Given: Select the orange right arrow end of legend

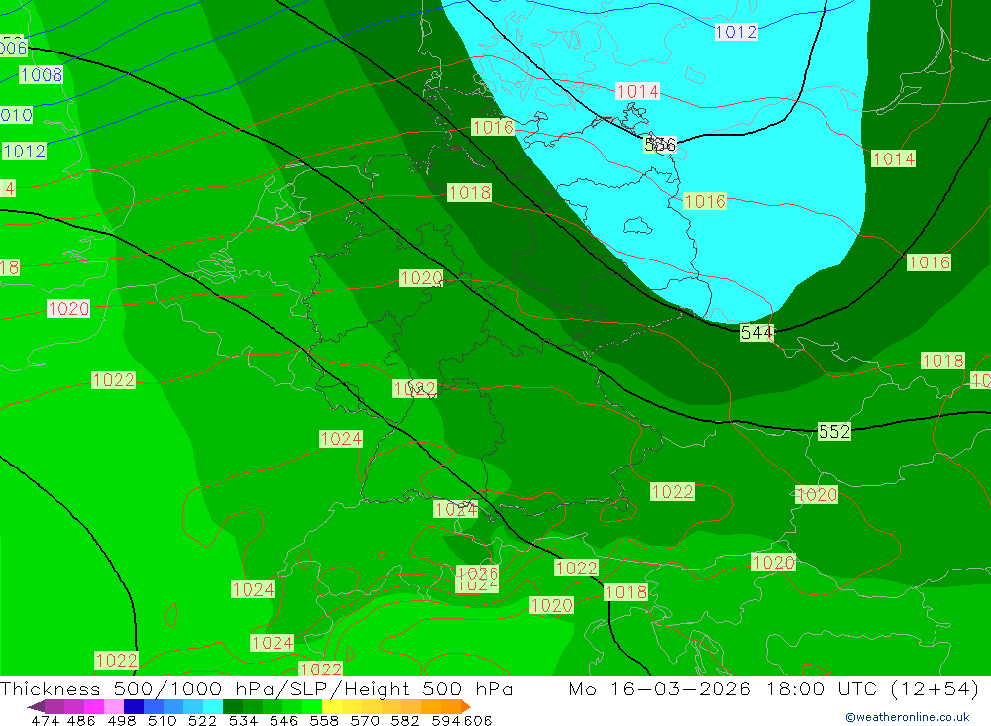Looking at the screenshot, I should coord(466,706).
